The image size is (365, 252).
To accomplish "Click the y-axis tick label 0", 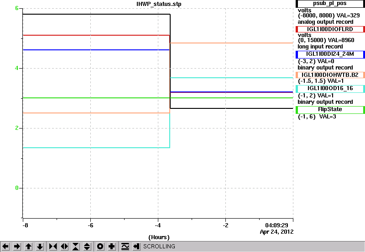I will pyautogui.click(x=17, y=188).
